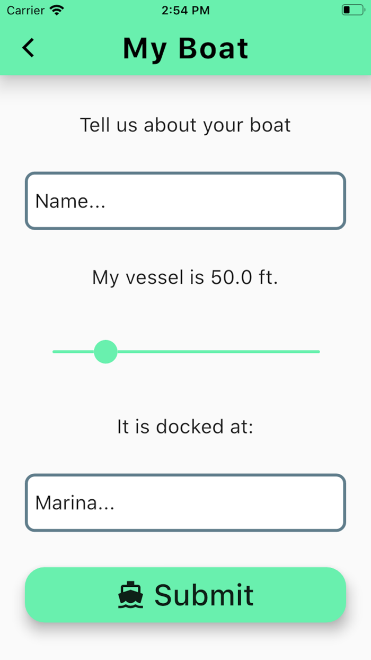Tap the My Boat title
The image size is (371, 660).
(185, 48)
